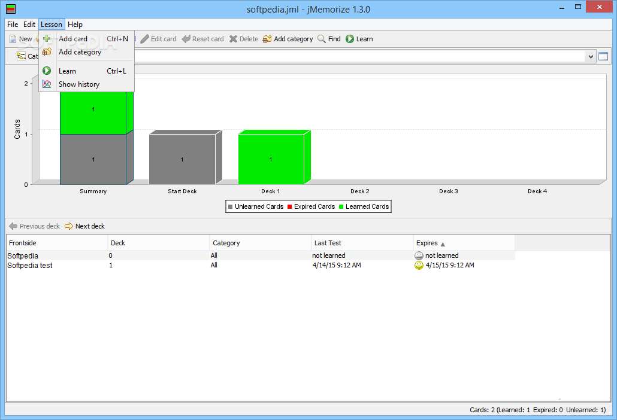
Task: Click the Unlearned Cards gray legend swatch
Action: (231, 206)
